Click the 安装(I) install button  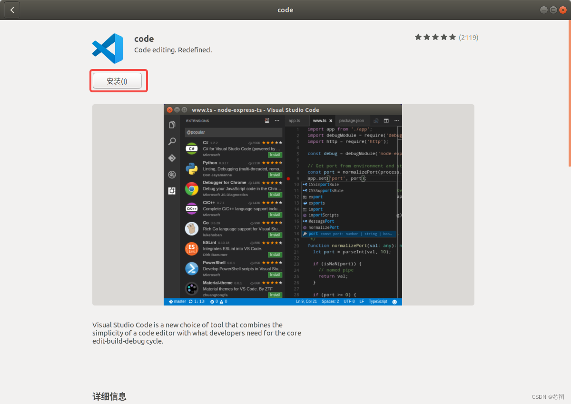(x=118, y=81)
